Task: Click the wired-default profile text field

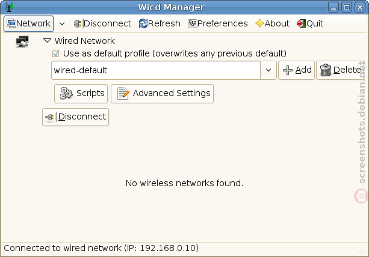Action: [x=156, y=70]
